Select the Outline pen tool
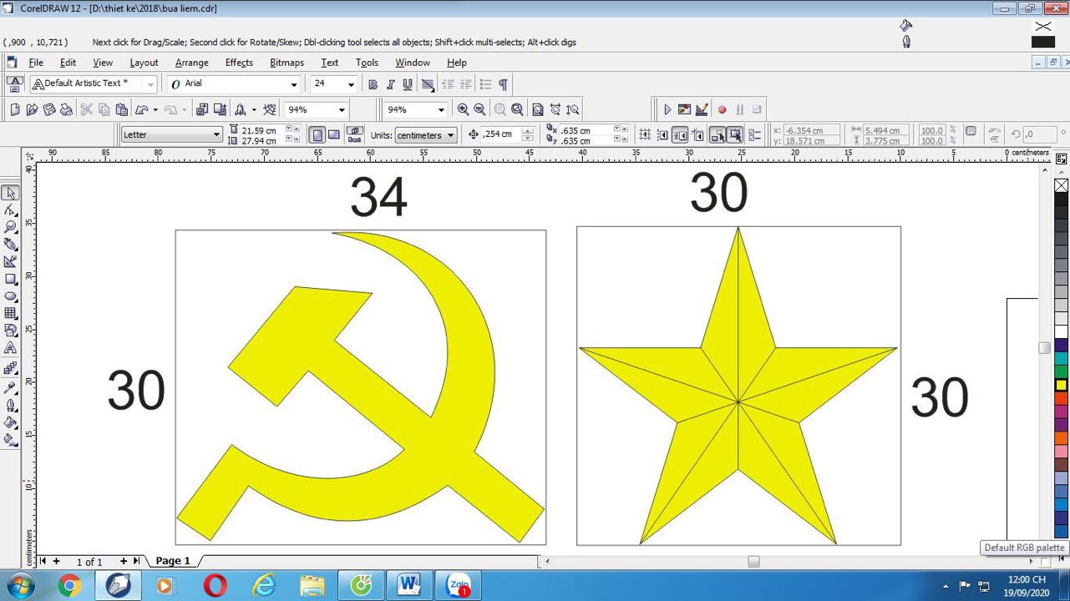1070x601 pixels. pos(11,405)
